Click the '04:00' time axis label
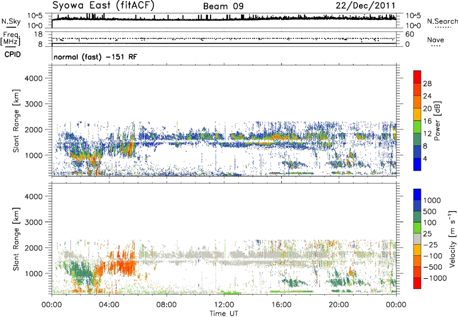Viewport: 458px width, 317px height. click(109, 305)
